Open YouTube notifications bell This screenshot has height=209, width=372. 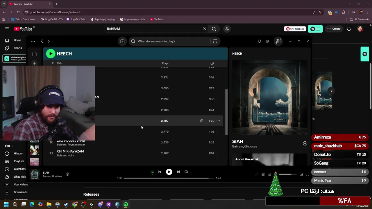pyautogui.click(x=349, y=29)
